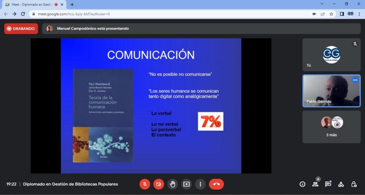Unmute the microphone in the call bar

tap(145, 184)
